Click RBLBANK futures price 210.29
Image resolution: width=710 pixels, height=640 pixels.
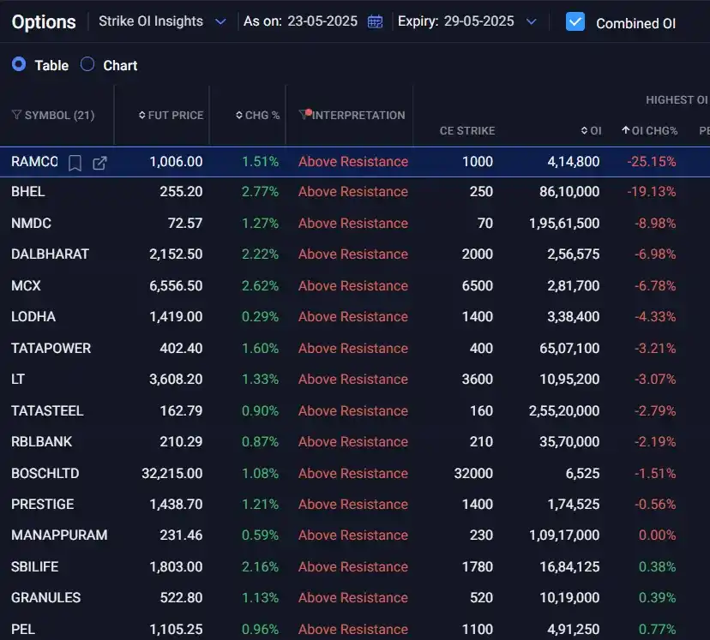point(181,441)
